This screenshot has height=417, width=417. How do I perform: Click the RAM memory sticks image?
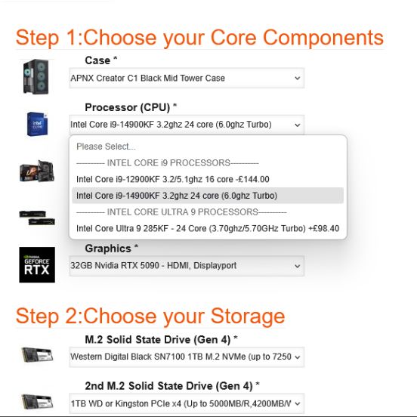[x=37, y=218]
